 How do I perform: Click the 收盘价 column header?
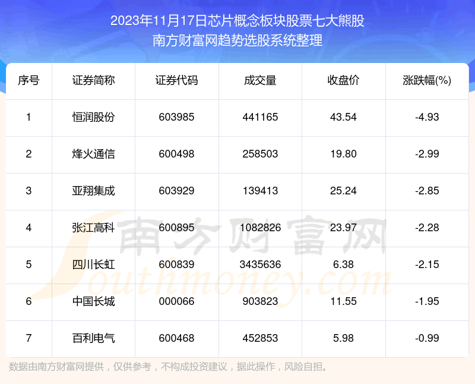click(343, 80)
